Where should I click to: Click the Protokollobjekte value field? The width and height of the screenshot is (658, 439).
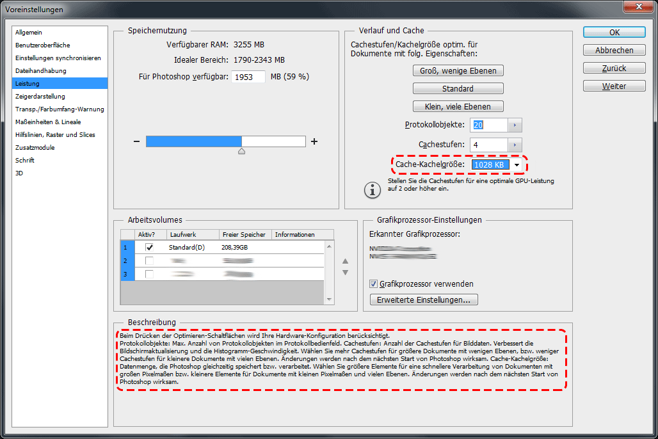pos(489,125)
